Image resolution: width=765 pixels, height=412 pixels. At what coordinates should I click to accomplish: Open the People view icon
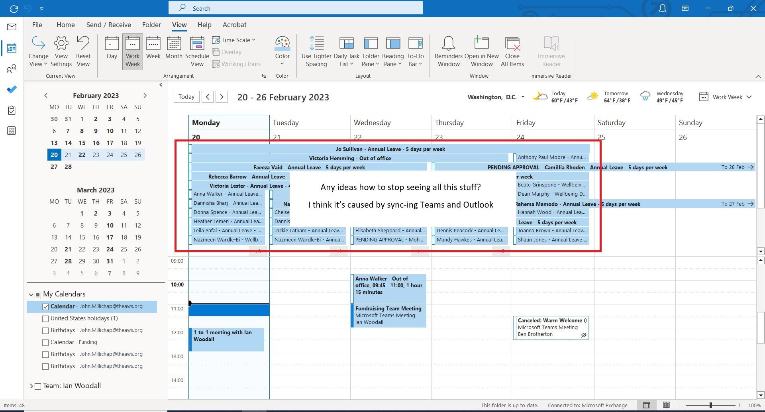[x=12, y=69]
